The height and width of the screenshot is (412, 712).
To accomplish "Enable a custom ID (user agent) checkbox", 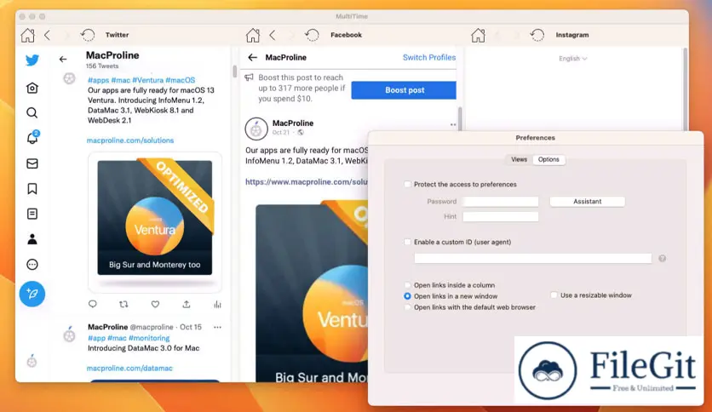I will [407, 242].
